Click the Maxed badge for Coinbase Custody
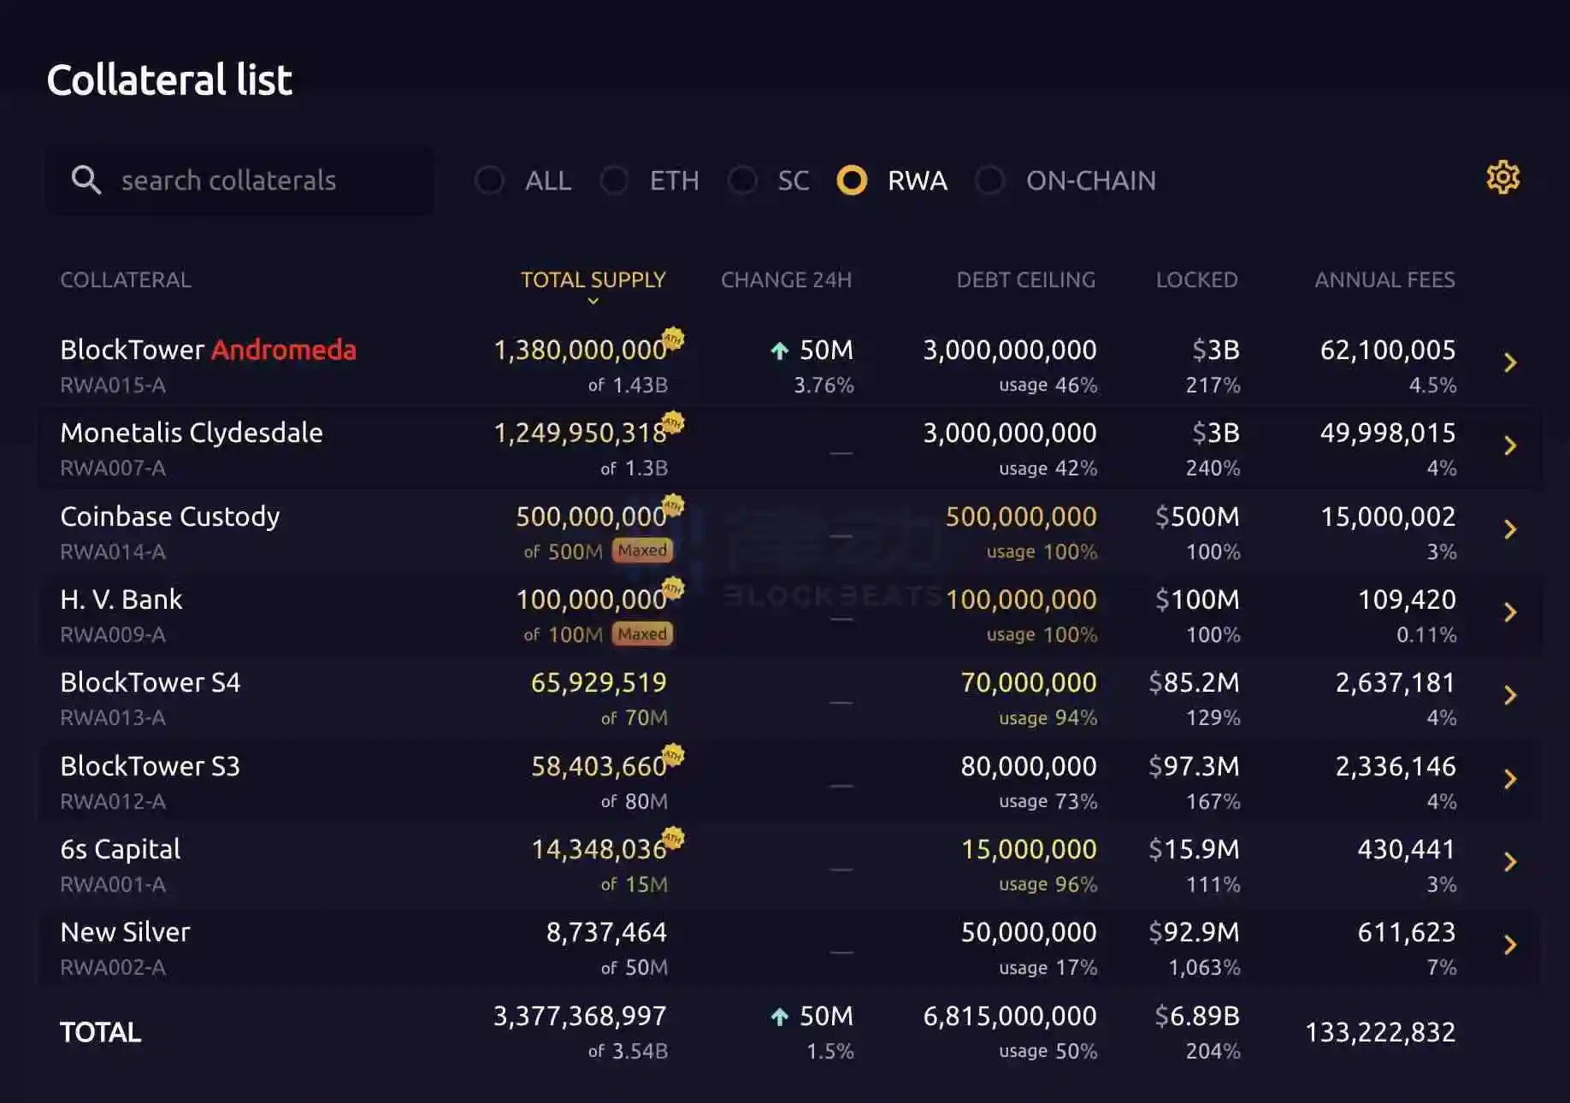The width and height of the screenshot is (1570, 1103). [642, 551]
